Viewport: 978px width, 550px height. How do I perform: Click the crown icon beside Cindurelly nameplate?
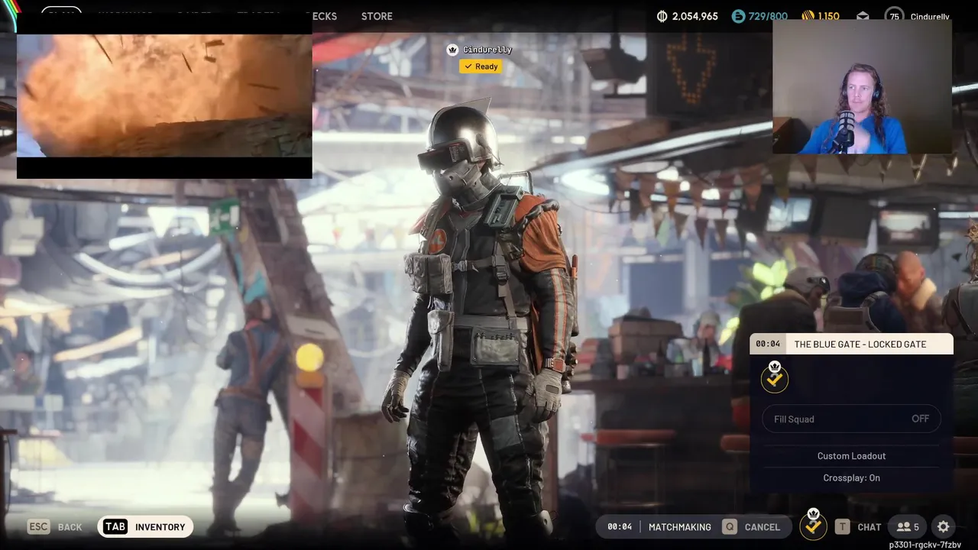pos(452,50)
